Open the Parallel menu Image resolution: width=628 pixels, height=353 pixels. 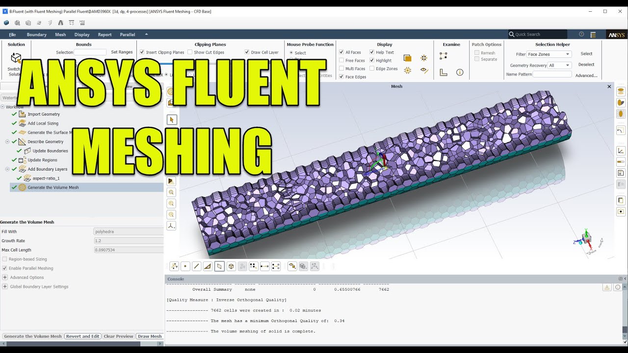[x=128, y=35]
